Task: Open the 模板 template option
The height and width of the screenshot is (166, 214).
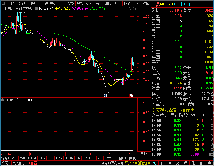Action: click(132, 158)
